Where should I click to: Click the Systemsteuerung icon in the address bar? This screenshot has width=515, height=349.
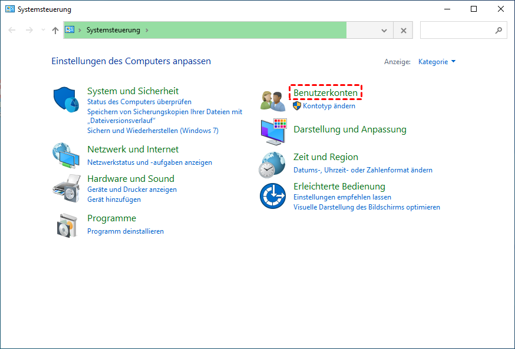(70, 30)
